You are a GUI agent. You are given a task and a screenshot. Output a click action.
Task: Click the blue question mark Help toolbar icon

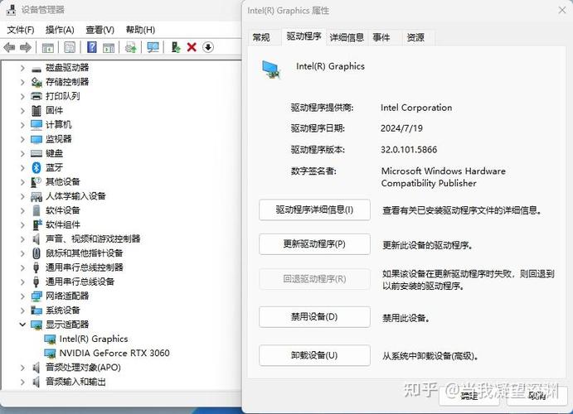92,47
